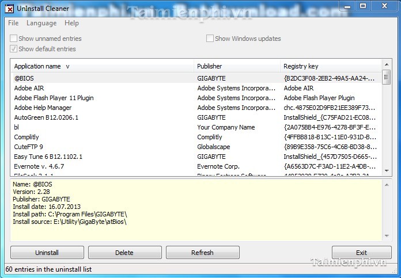
Task: Click Adobe Flash Player Plugin registry key
Action: coord(319,98)
